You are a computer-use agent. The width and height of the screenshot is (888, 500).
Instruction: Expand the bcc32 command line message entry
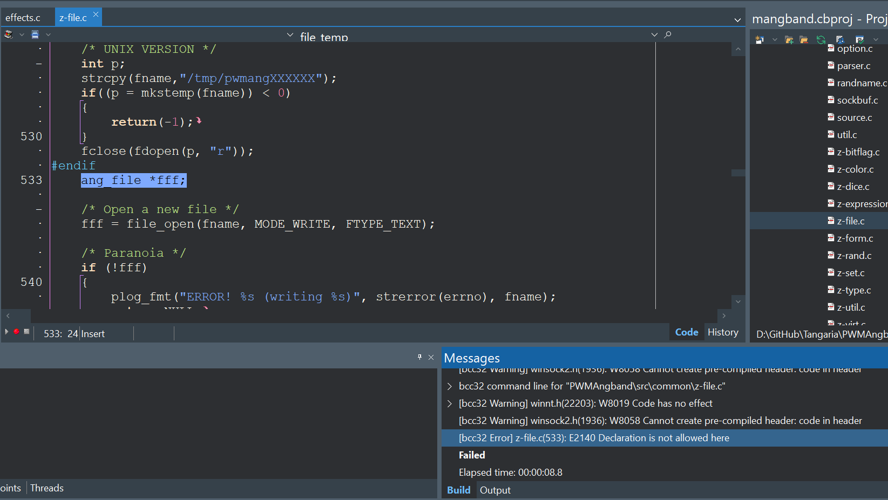(449, 386)
